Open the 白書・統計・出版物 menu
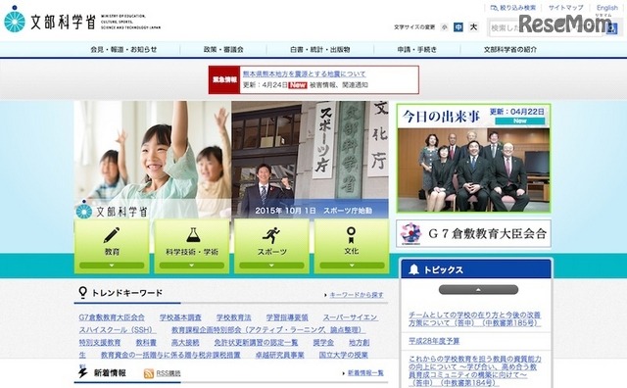This screenshot has height=388, width=627. [320, 50]
